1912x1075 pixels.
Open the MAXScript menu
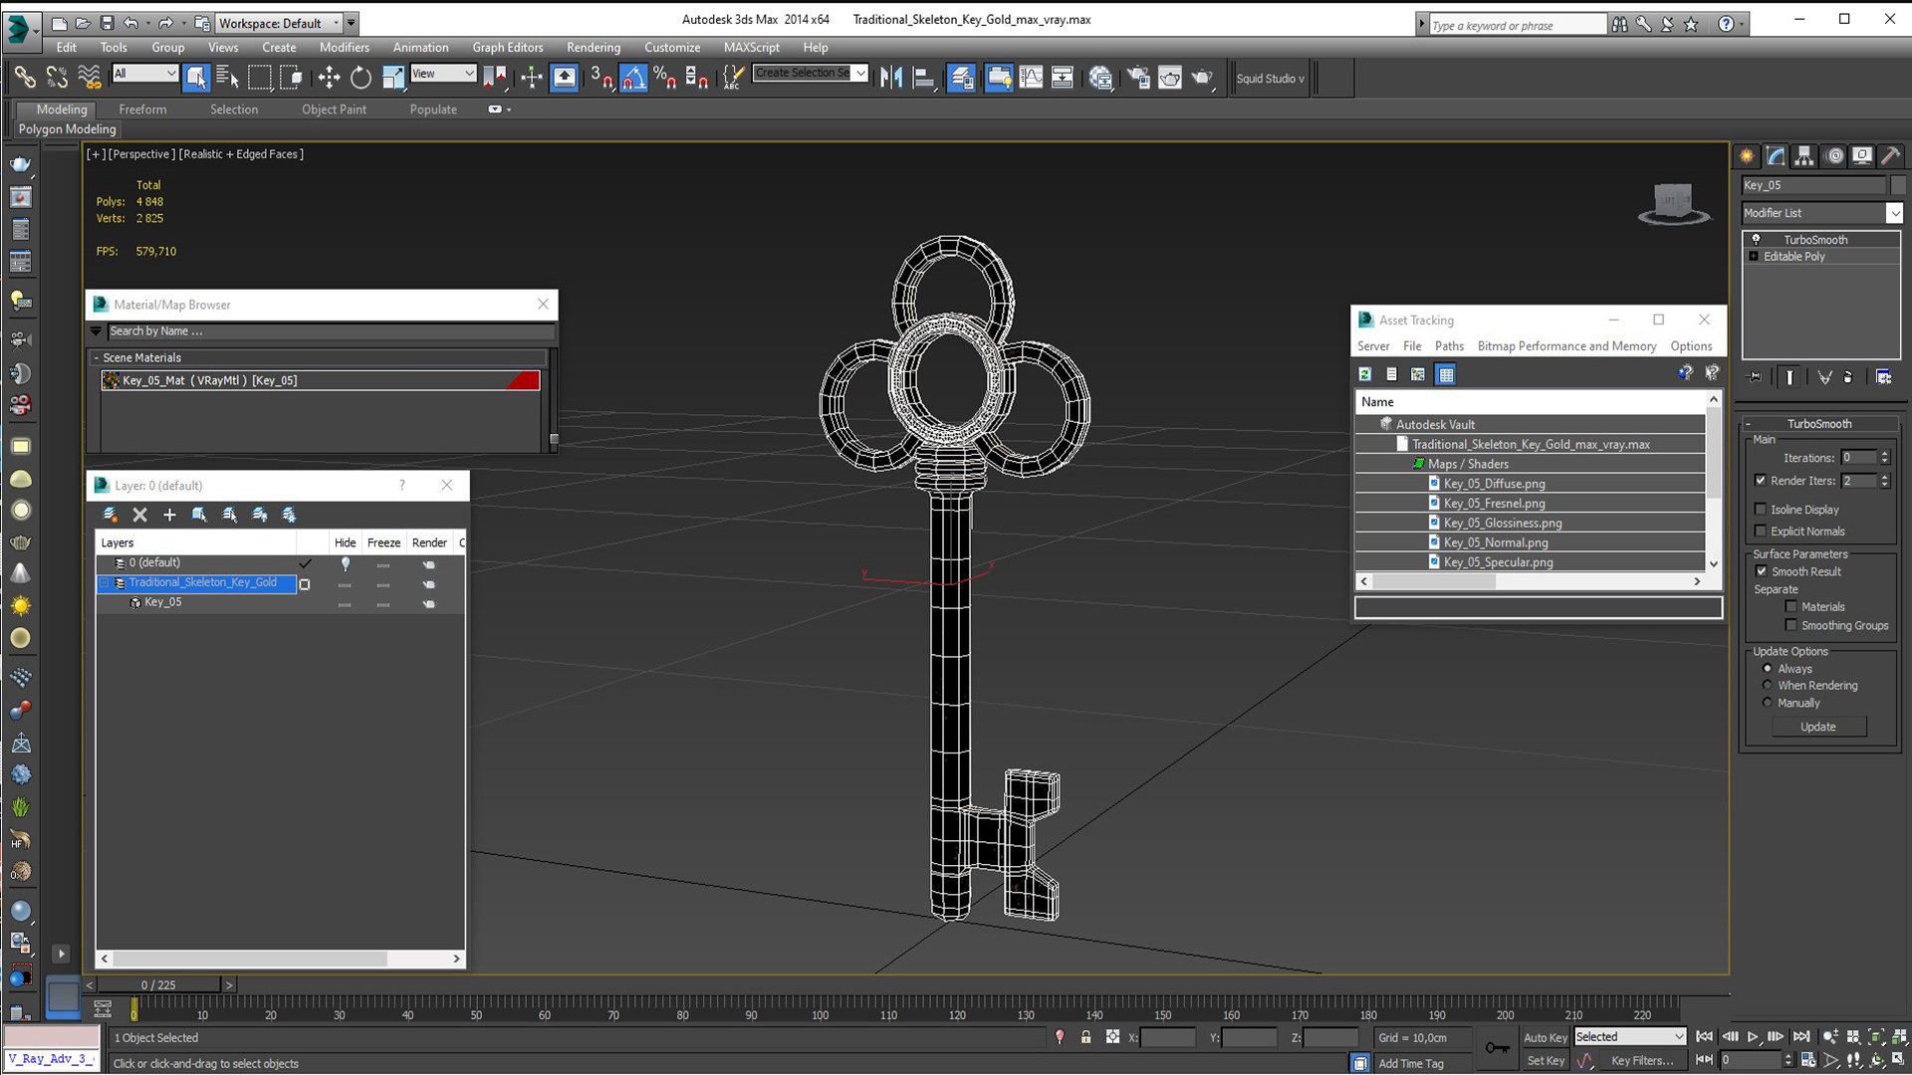point(751,48)
